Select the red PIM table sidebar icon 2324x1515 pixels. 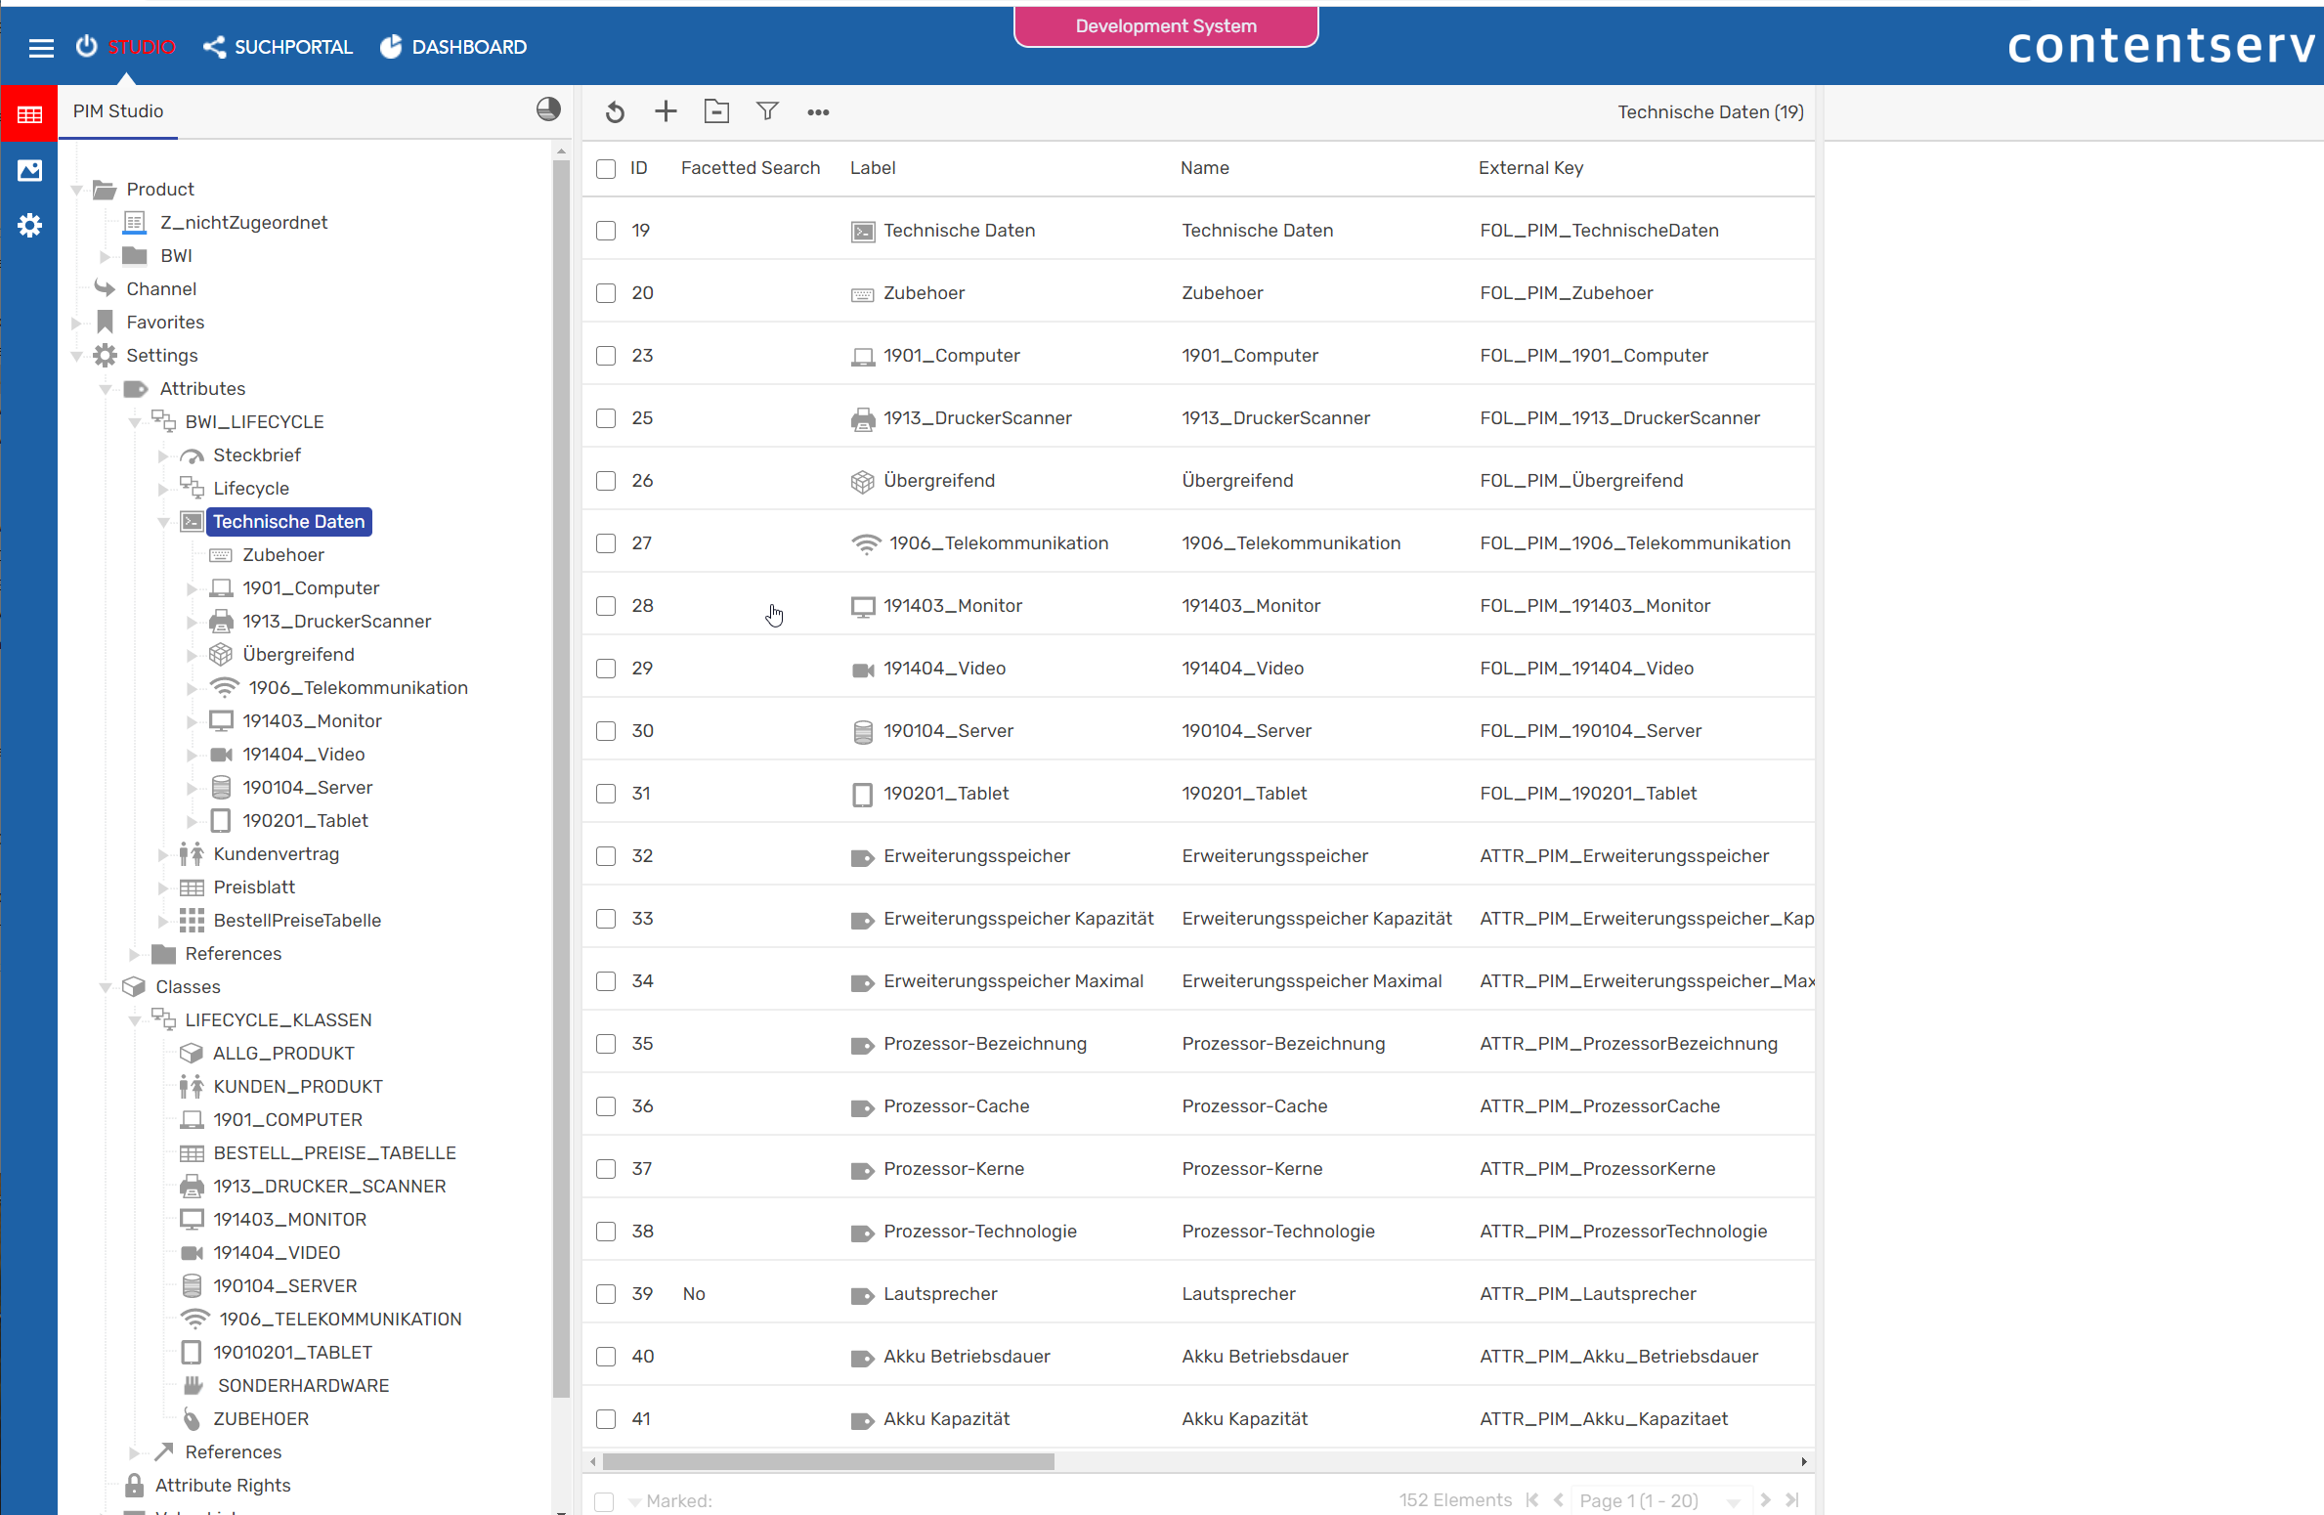pos(29,114)
